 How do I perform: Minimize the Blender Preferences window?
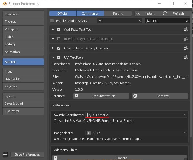(159, 3)
